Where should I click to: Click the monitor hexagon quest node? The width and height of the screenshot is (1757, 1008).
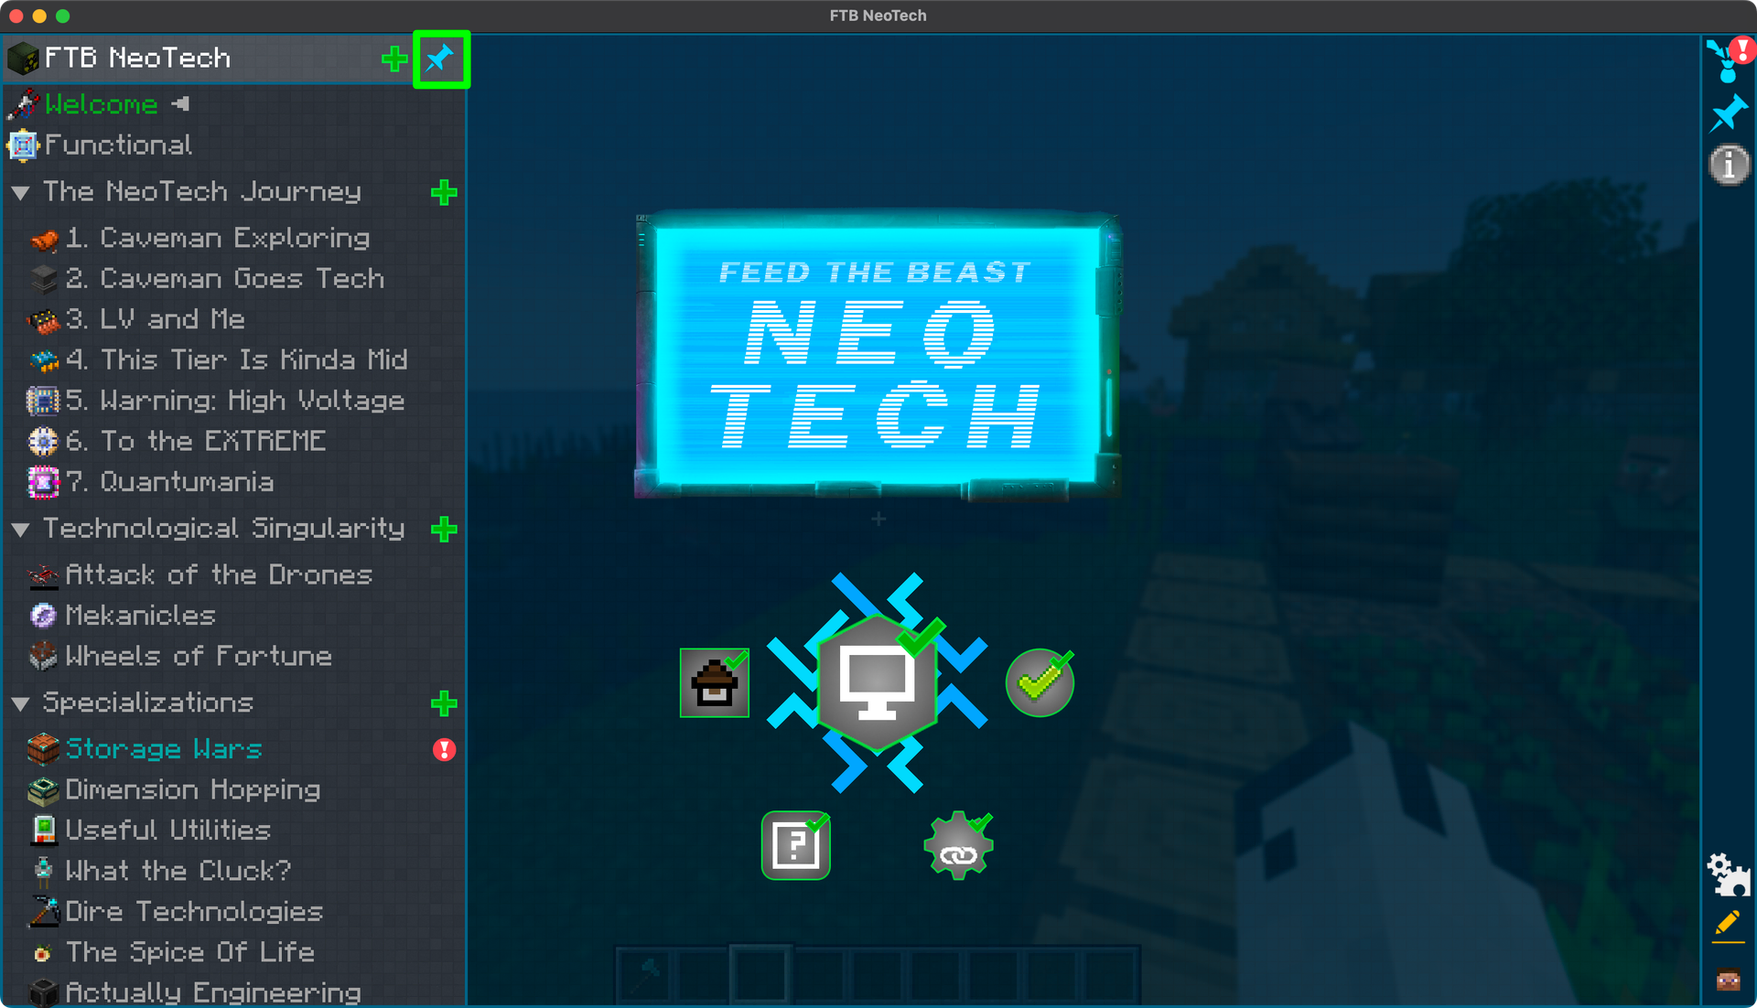[877, 682]
